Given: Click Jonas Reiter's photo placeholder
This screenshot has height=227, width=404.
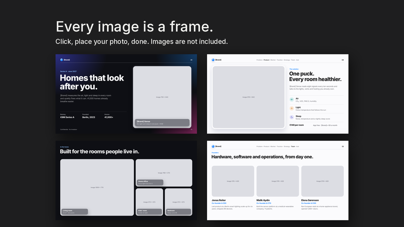Looking at the screenshot, I should pos(233,181).
